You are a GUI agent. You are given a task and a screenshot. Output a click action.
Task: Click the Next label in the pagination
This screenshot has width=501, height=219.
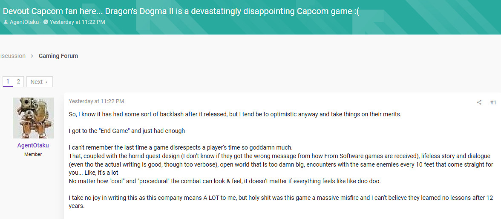37,82
